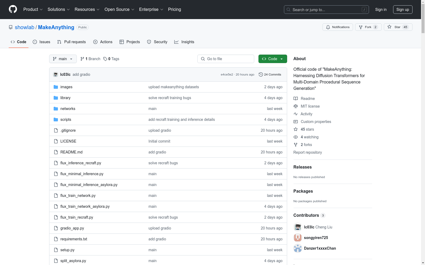Click the star icon beside 45 stars
This screenshot has height=265, width=425.
coord(296,129)
